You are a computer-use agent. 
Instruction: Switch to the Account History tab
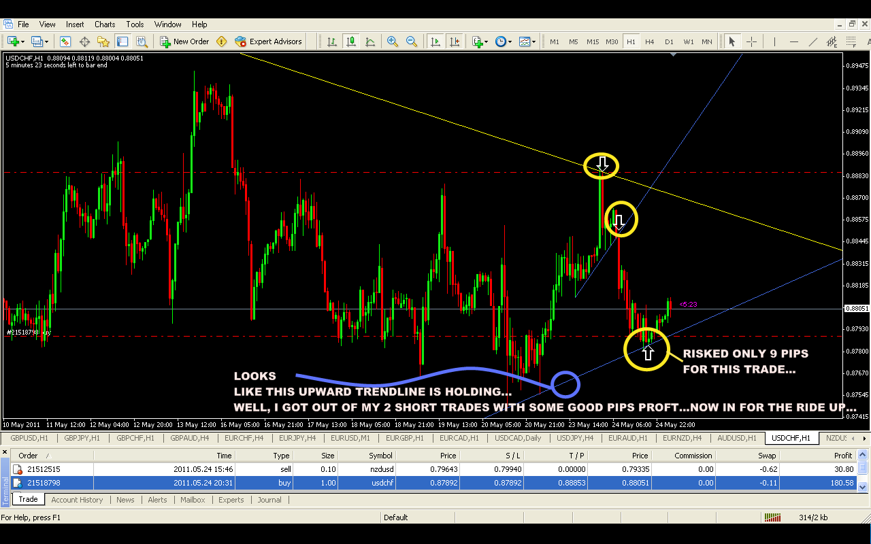pos(77,500)
